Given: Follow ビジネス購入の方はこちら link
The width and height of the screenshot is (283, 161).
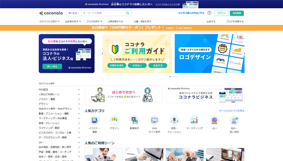Looking at the screenshot, I should coord(191,13).
